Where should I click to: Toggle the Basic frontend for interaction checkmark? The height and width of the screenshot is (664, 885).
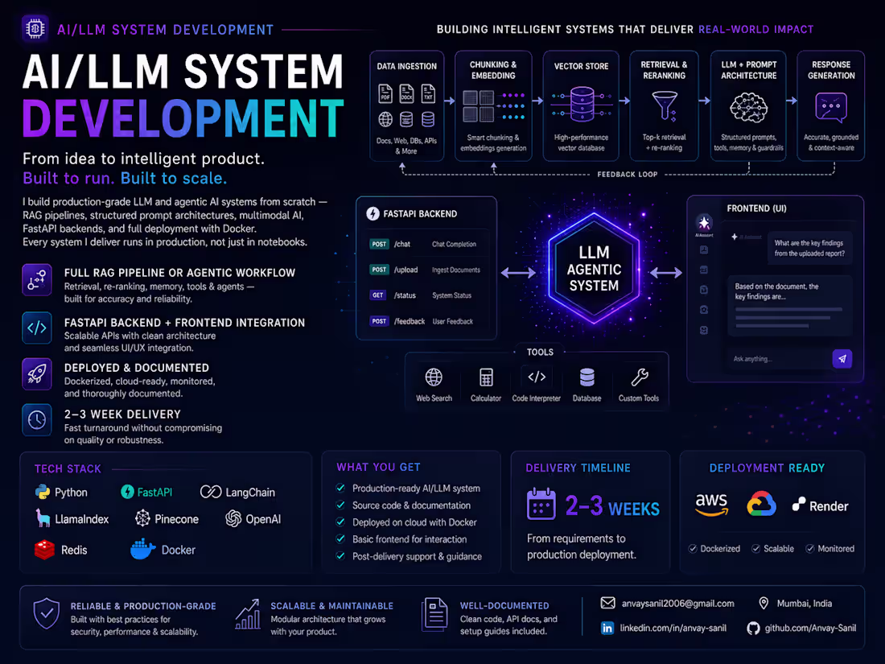(x=340, y=538)
